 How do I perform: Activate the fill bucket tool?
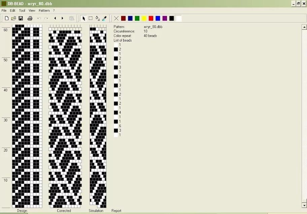click(x=97, y=19)
